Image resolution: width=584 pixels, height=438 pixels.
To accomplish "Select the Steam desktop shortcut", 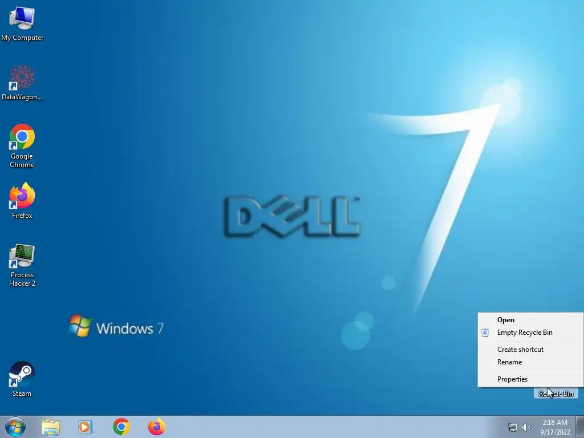I will click(x=22, y=379).
